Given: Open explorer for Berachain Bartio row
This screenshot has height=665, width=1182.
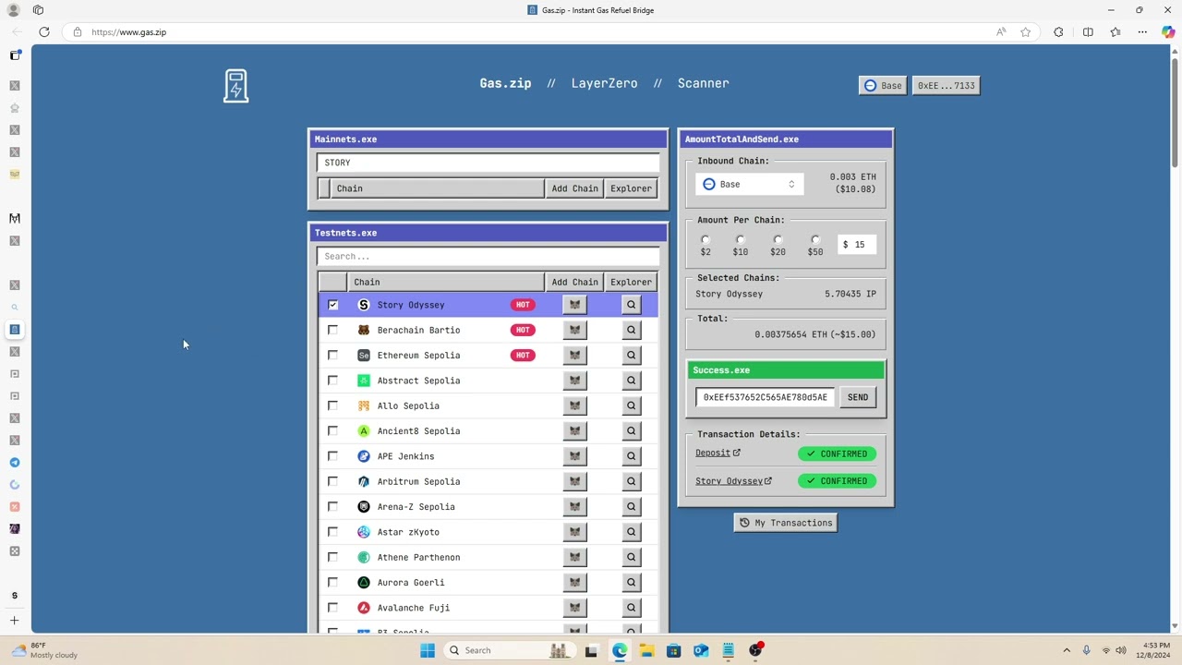Looking at the screenshot, I should (632, 330).
